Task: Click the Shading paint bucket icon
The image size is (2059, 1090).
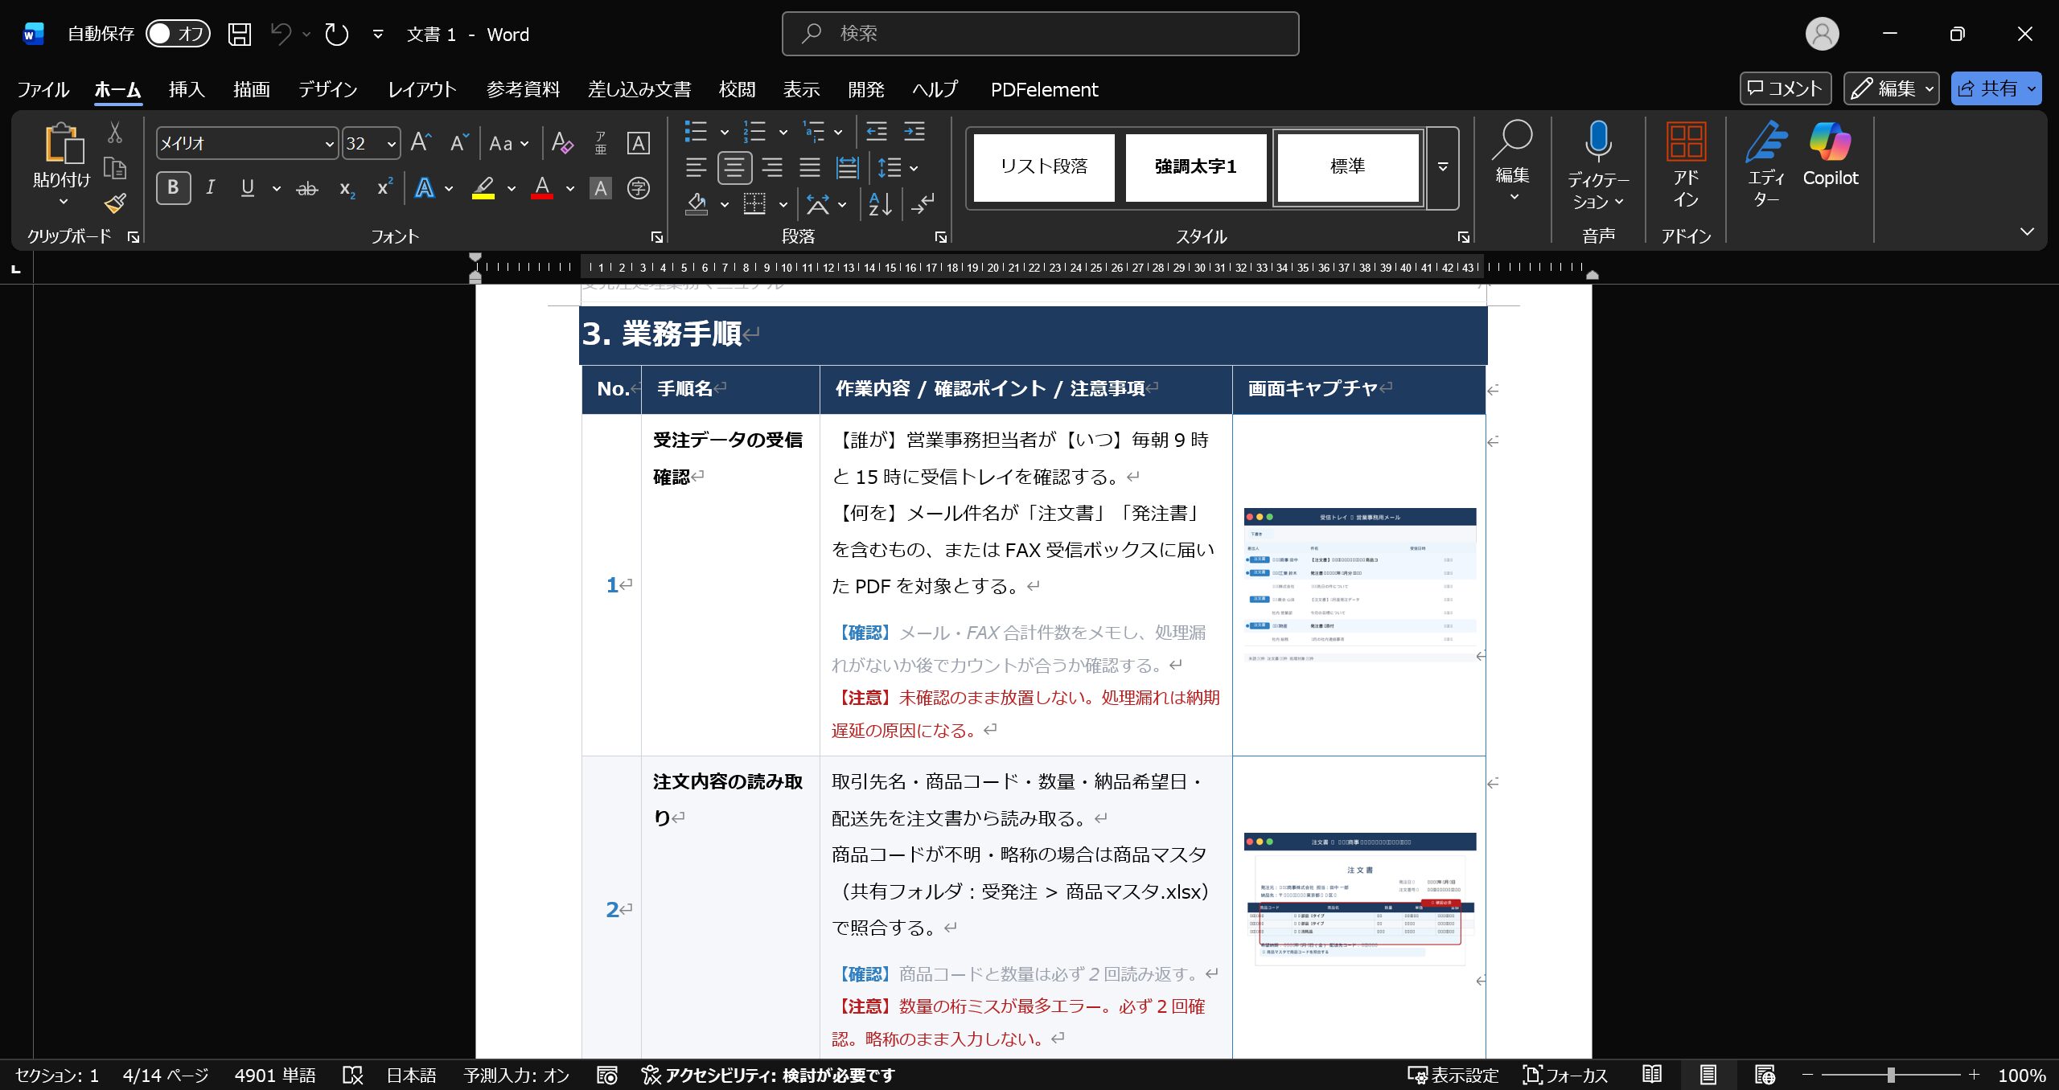Action: pos(697,203)
